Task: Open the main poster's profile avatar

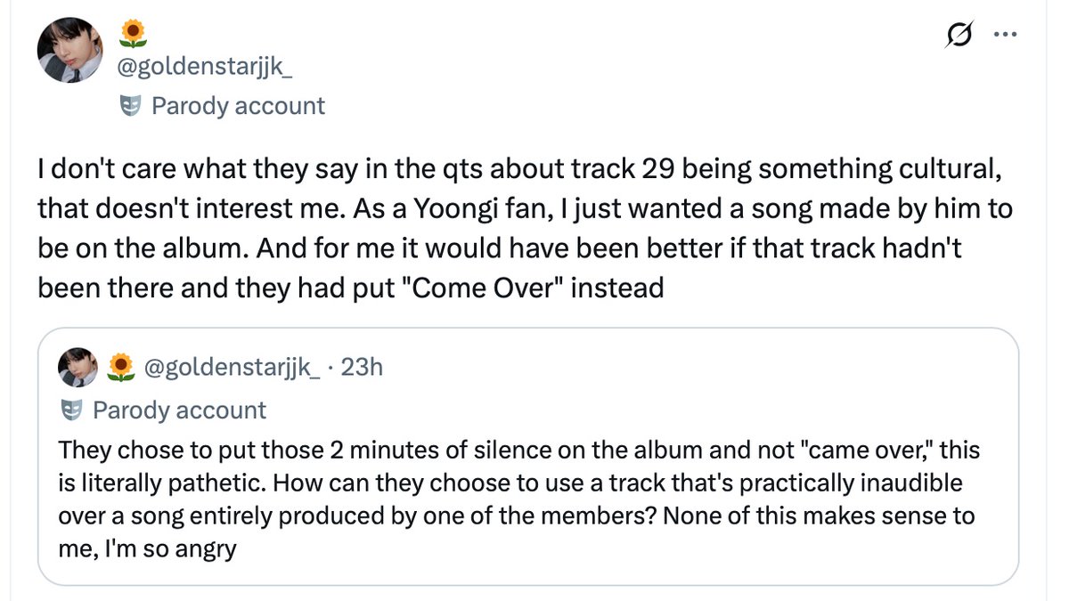Action: [x=71, y=50]
